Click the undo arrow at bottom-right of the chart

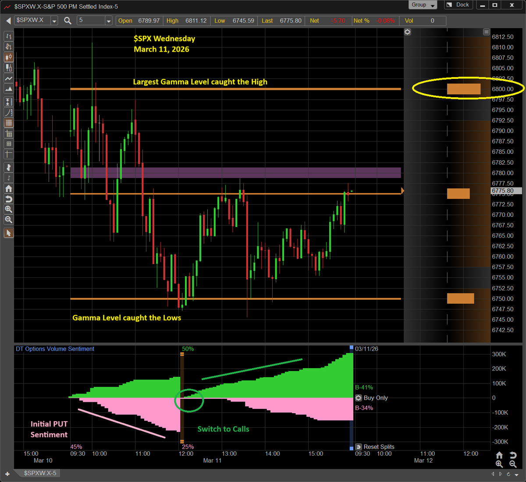click(513, 455)
